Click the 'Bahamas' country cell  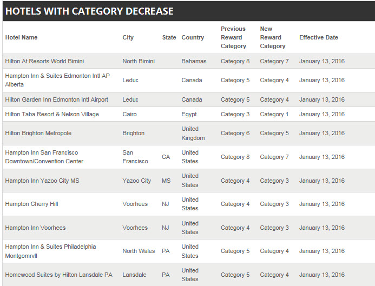[194, 61]
